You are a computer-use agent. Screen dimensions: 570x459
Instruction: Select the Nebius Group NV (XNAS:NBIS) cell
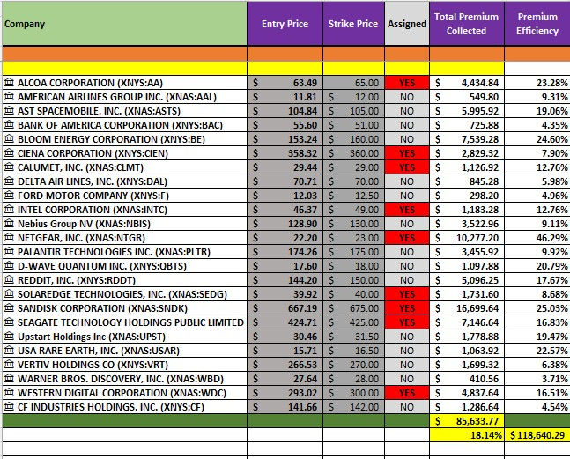coord(125,224)
